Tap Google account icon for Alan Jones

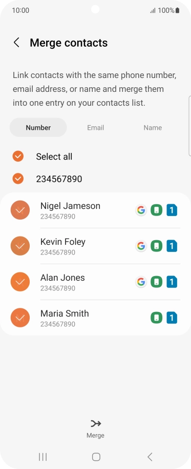[141, 282]
